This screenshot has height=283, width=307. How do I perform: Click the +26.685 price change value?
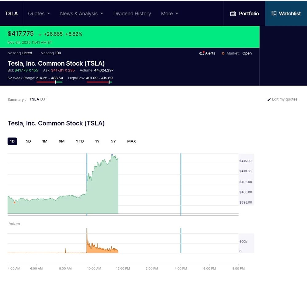point(53,34)
